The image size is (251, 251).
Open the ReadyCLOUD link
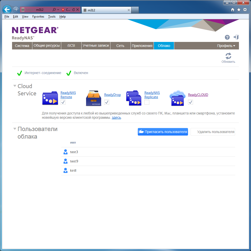coord(198,95)
